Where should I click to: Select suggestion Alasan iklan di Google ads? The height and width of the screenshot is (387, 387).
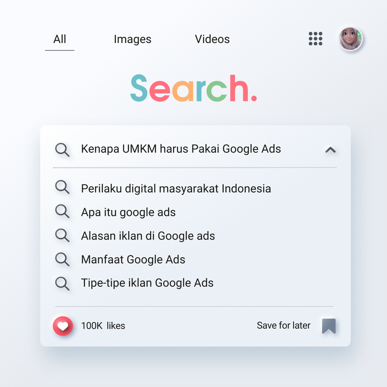click(x=148, y=236)
